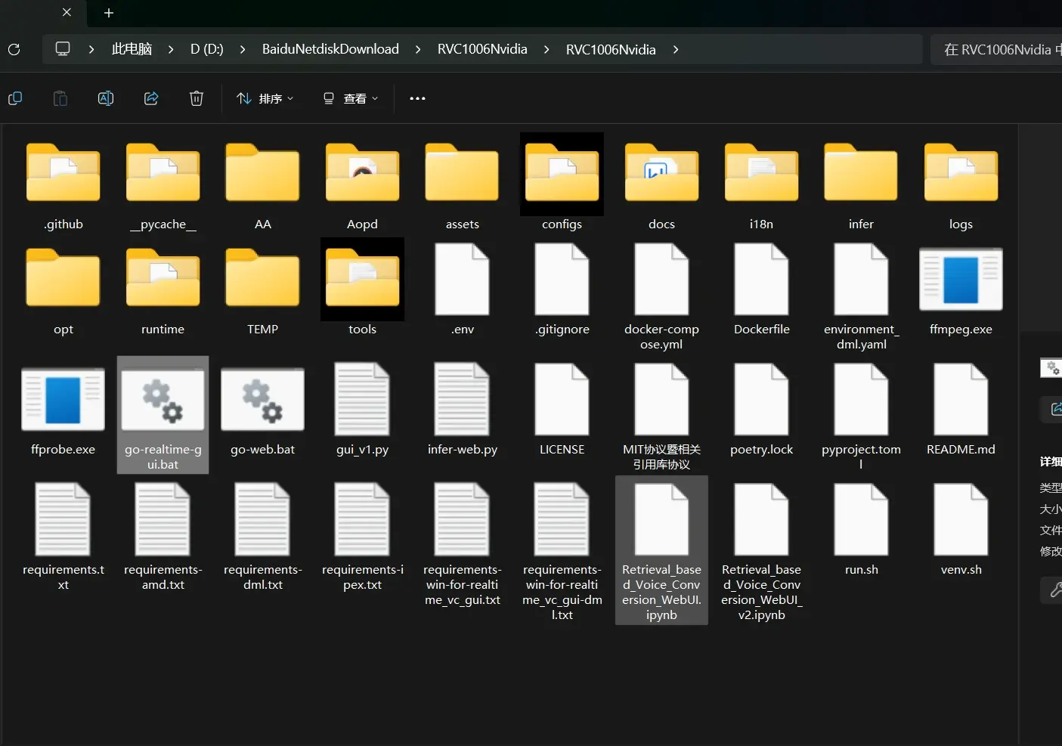The image size is (1062, 746).
Task: Select 此电脑 in the breadcrumb path
Action: point(132,49)
